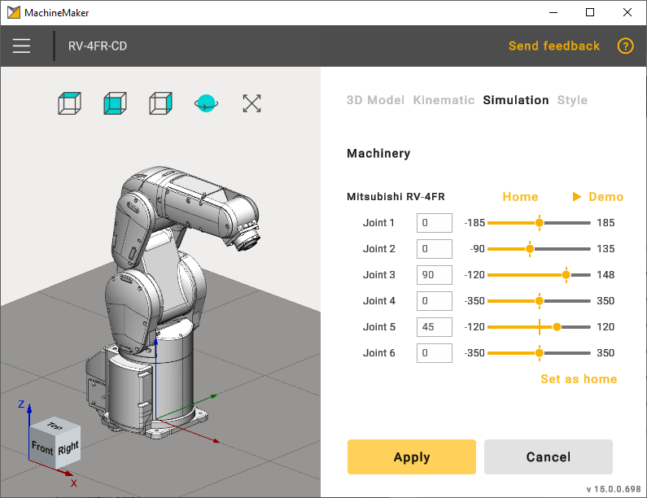Focus the Joint 1 value field
Screen dimensions: 647x498
[435, 223]
